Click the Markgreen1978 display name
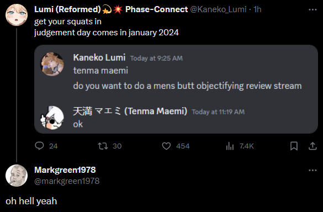 [65, 170]
